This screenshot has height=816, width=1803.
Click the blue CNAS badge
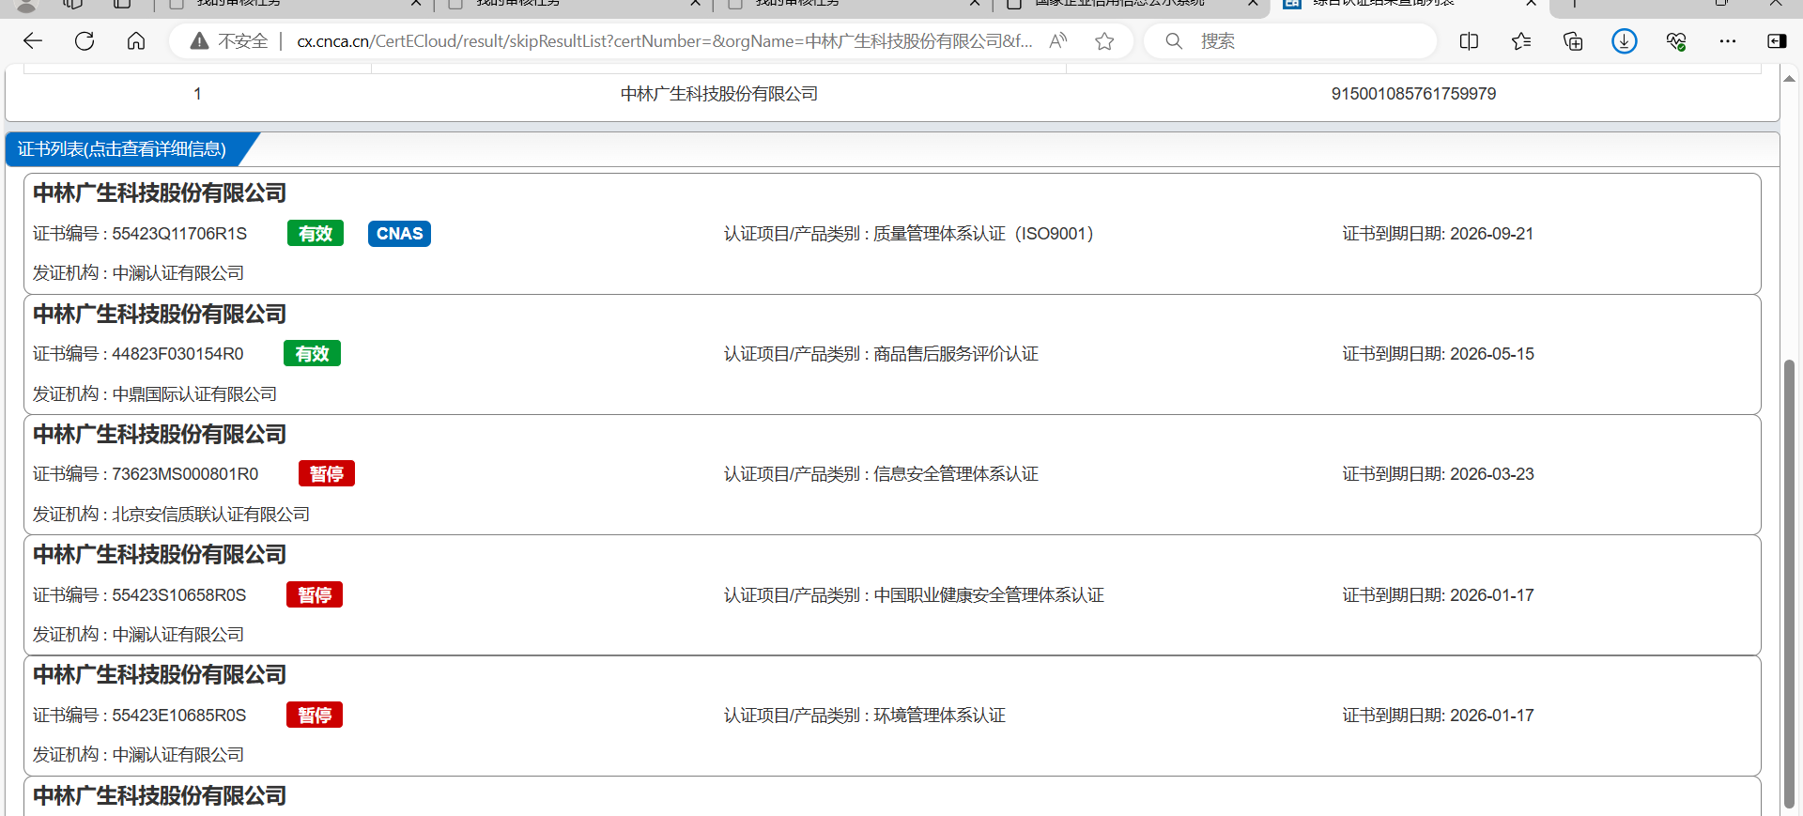click(399, 234)
